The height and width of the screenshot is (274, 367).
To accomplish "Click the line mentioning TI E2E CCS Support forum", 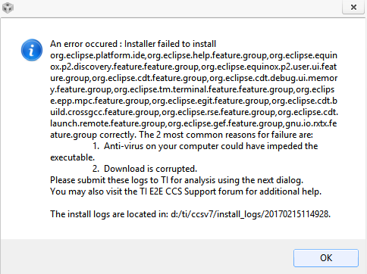I will click(x=186, y=191).
